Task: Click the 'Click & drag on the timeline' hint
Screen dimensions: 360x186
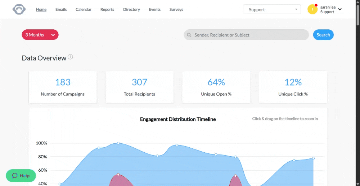Action: (x=285, y=119)
